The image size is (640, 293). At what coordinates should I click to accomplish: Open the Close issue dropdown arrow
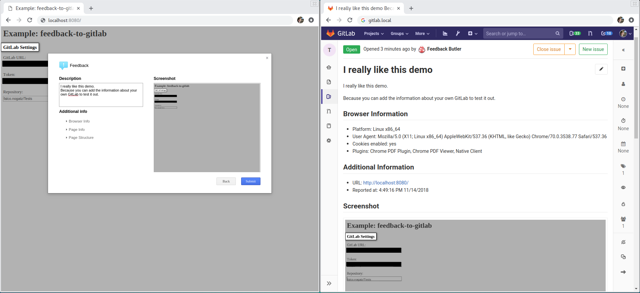570,49
